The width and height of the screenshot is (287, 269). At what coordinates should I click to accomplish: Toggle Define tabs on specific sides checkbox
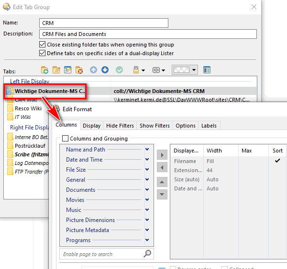(x=42, y=53)
